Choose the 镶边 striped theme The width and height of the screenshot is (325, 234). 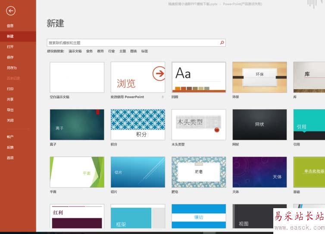(199, 216)
